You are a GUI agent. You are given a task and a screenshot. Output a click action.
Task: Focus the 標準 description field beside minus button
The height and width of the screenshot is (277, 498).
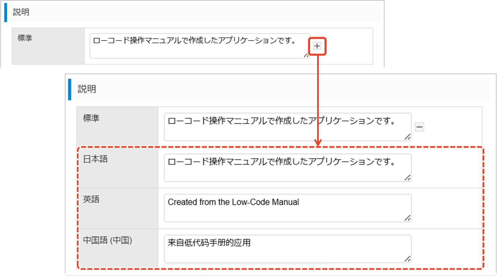click(x=287, y=127)
